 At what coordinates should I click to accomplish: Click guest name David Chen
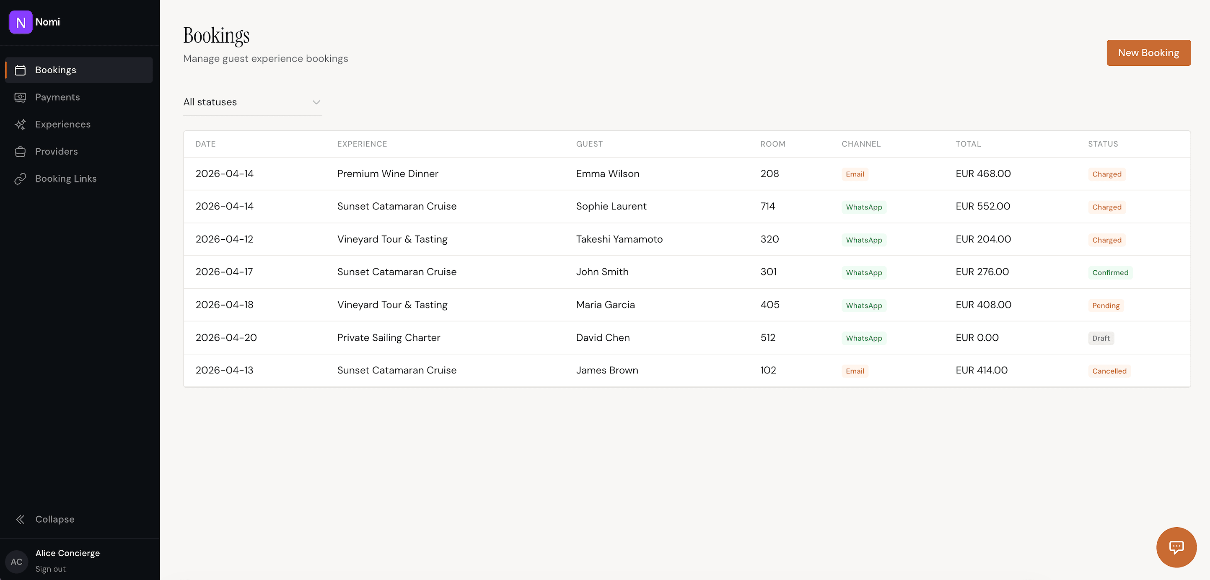tap(603, 338)
